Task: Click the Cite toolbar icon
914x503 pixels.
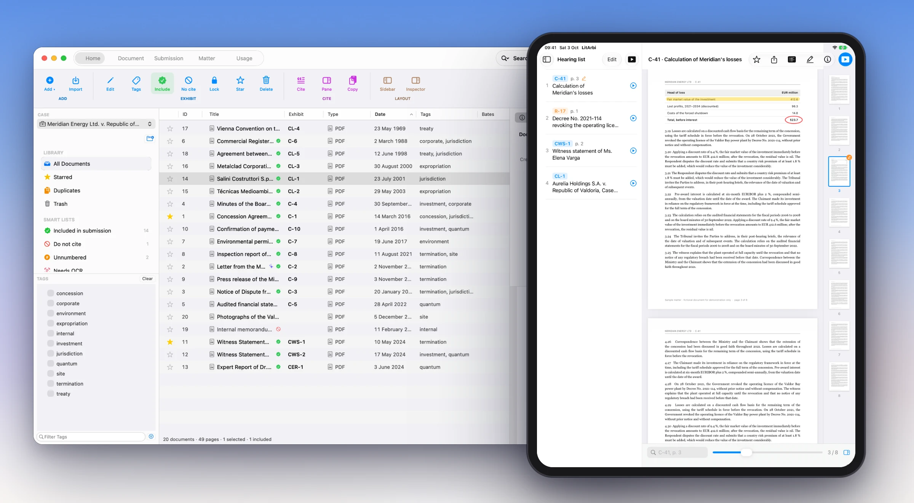Action: click(x=301, y=83)
